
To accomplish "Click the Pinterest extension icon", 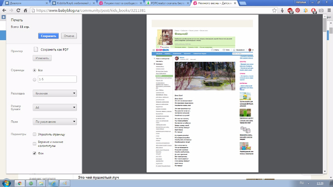I will [298, 10].
